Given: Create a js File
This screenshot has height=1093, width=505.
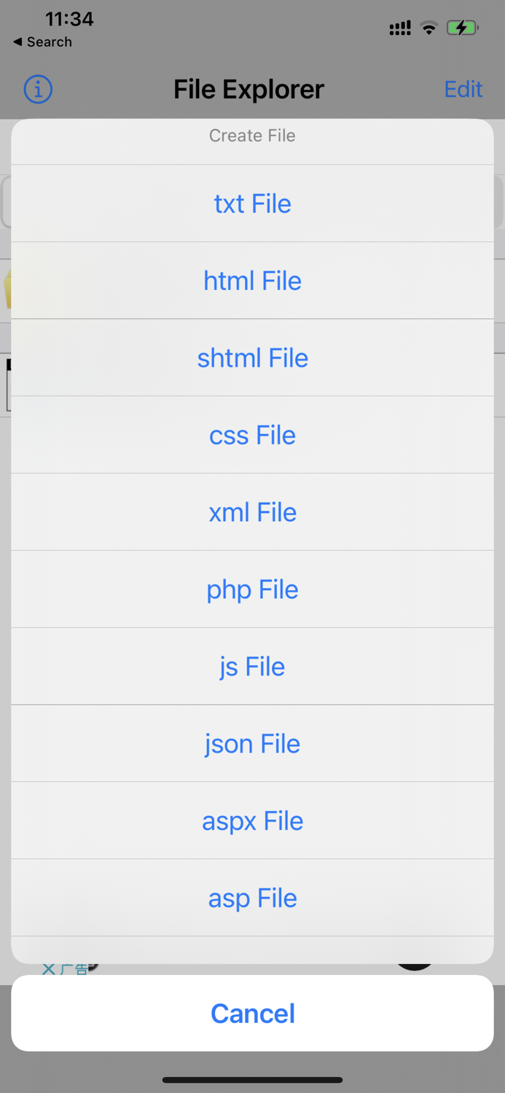Looking at the screenshot, I should [252, 666].
